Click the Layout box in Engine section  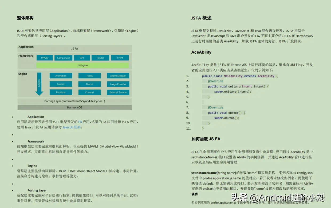point(61,84)
